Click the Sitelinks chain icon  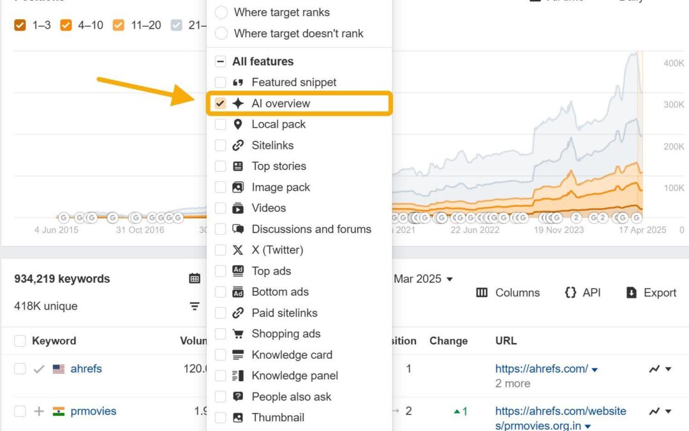tap(238, 145)
